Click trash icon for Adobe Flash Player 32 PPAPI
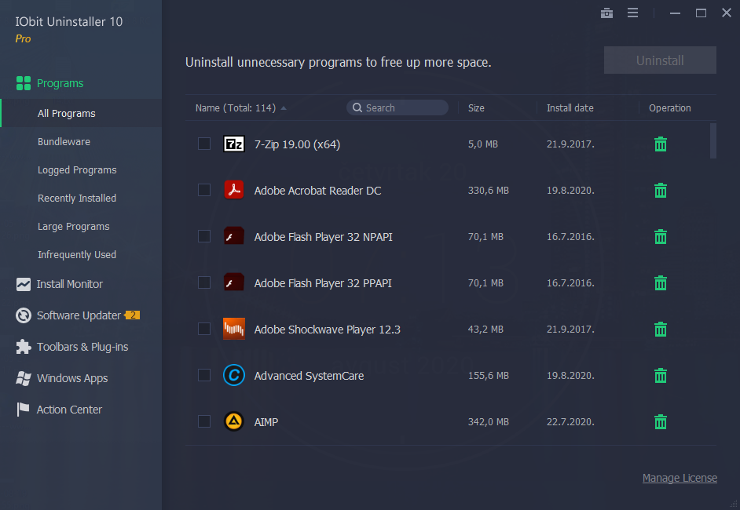 point(660,282)
